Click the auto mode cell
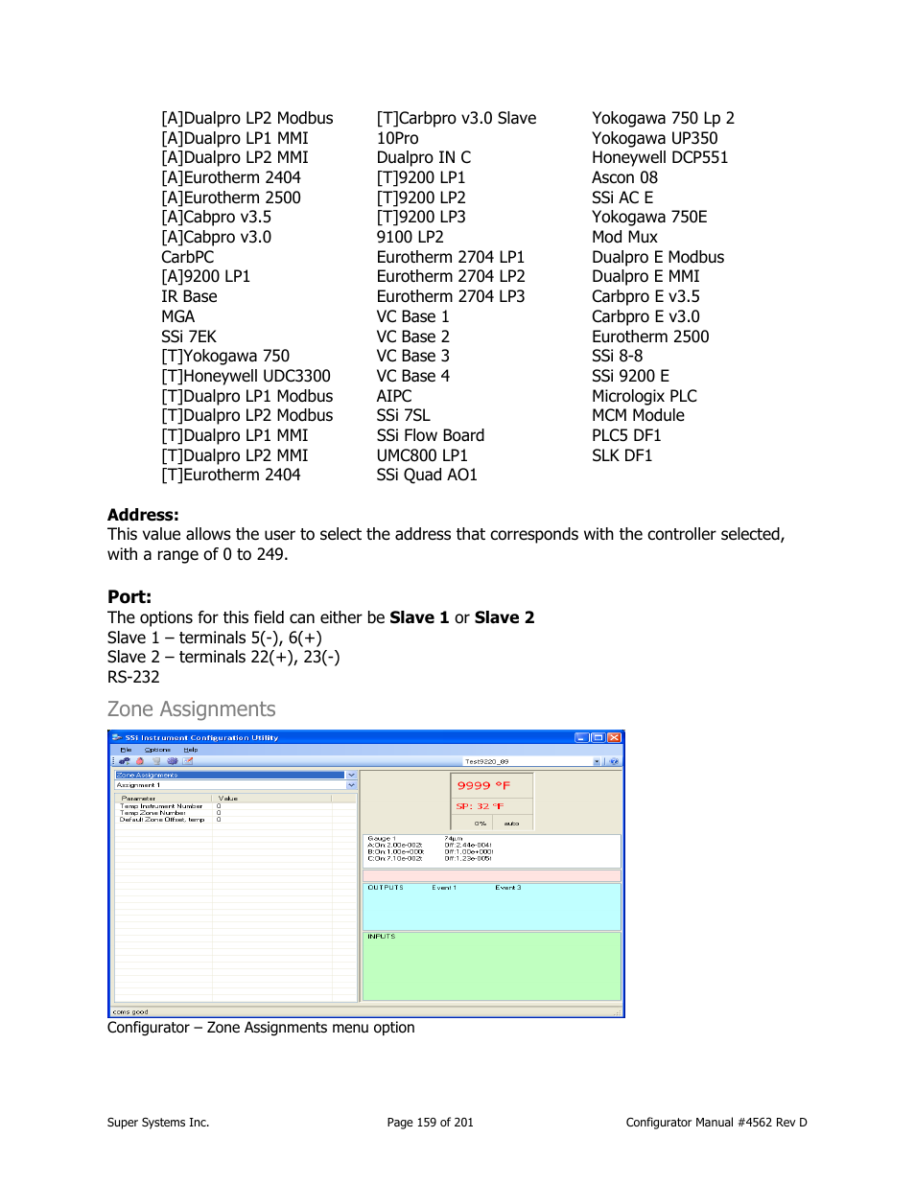915x1184 pixels. click(511, 824)
